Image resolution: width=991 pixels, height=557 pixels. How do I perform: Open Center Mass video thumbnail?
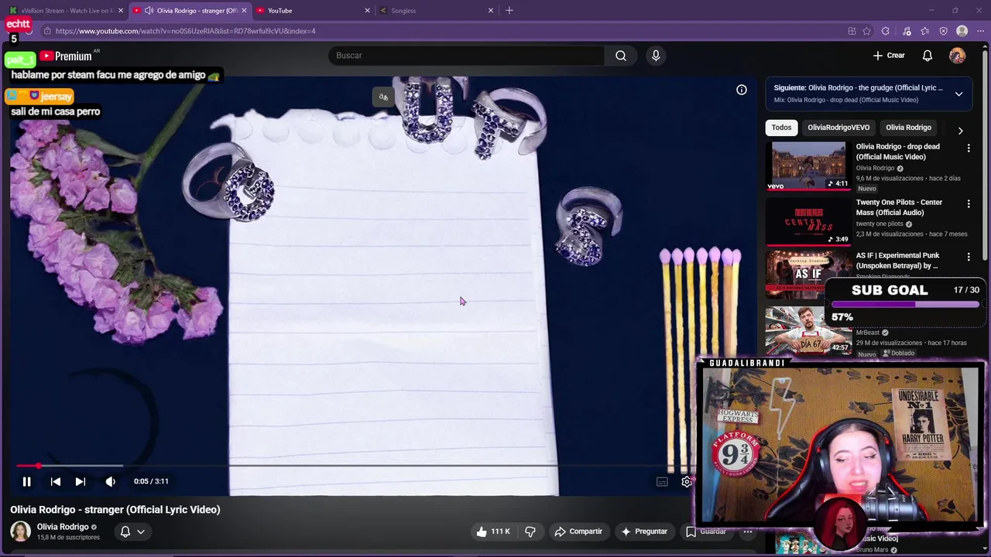[x=808, y=221]
